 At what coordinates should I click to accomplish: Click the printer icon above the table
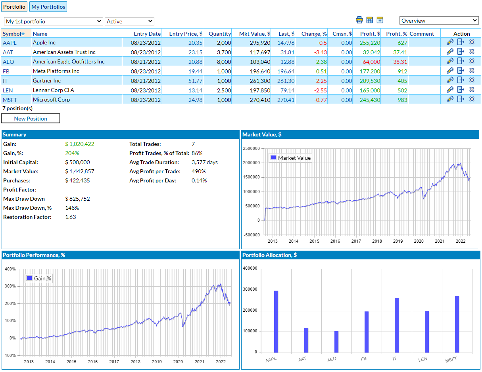(359, 20)
